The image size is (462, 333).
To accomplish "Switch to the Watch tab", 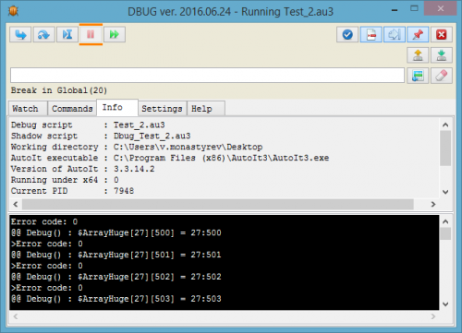I will (27, 109).
